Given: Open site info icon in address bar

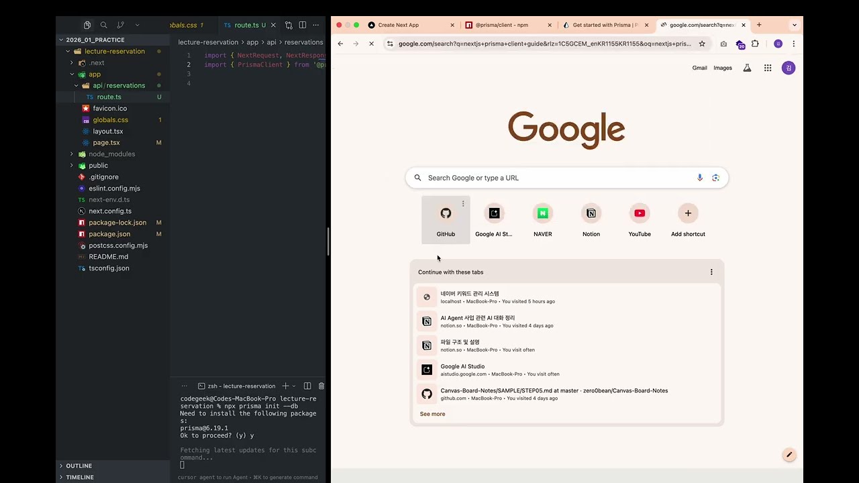Looking at the screenshot, I should (x=390, y=44).
